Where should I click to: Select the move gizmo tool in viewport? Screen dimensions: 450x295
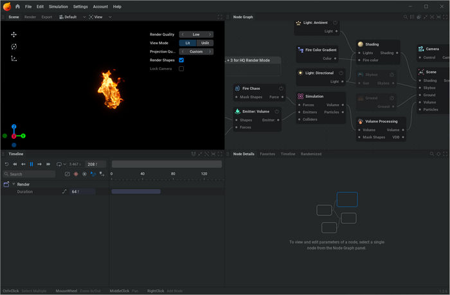point(14,34)
